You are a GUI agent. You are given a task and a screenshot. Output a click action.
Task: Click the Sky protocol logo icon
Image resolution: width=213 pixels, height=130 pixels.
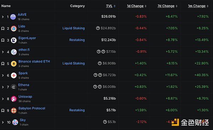15,122
